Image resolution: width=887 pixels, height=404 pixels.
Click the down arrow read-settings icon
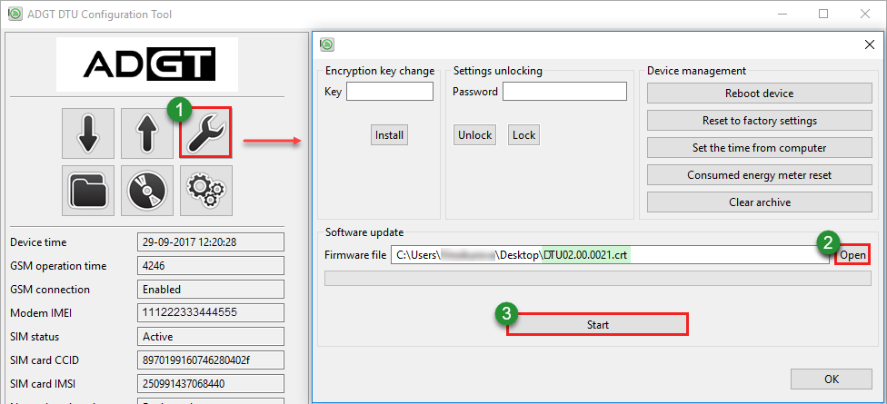point(88,133)
